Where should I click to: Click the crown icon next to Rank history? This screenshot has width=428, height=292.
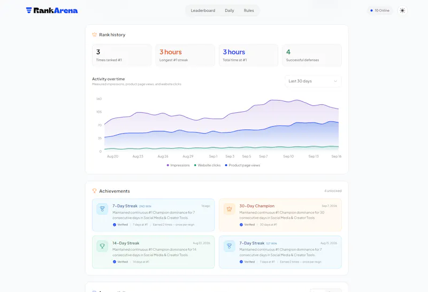(x=95, y=35)
